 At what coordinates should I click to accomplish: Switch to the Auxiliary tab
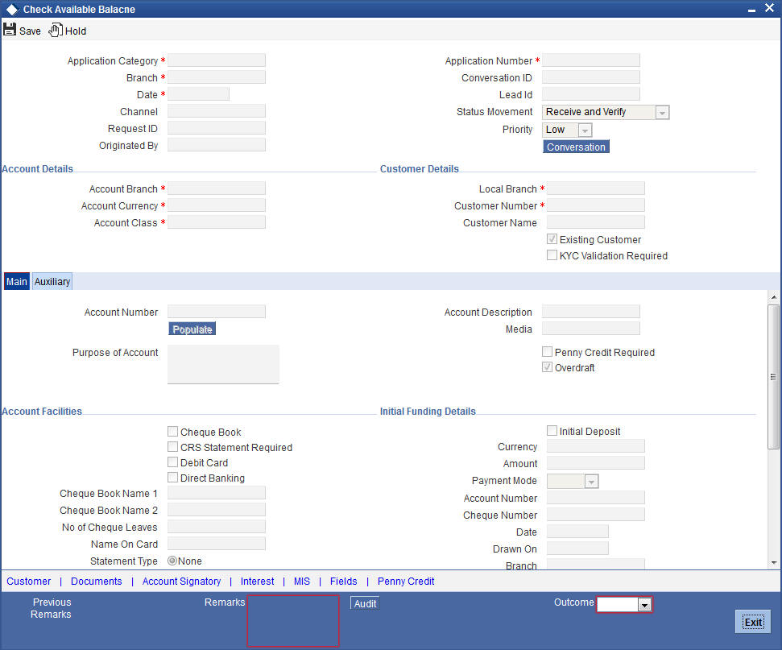(x=52, y=281)
